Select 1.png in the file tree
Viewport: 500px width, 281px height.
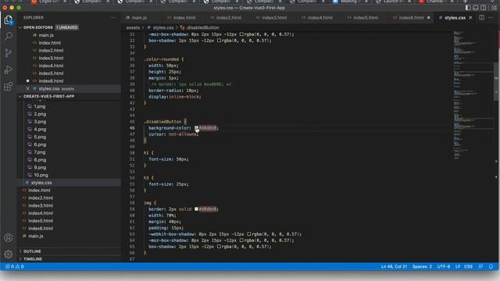40,106
